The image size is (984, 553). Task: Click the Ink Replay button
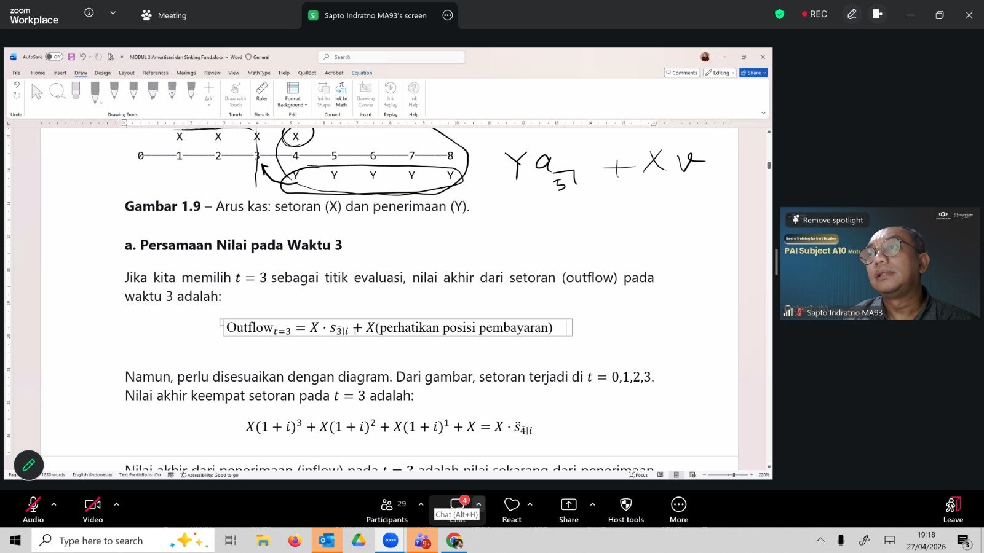391,94
